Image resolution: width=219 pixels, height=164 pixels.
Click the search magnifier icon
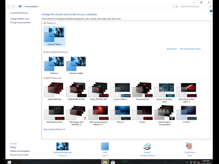coord(210,7)
